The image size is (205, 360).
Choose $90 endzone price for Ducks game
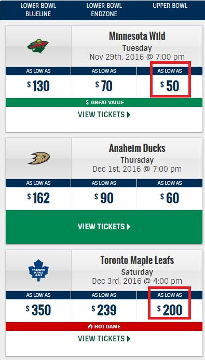tap(104, 198)
